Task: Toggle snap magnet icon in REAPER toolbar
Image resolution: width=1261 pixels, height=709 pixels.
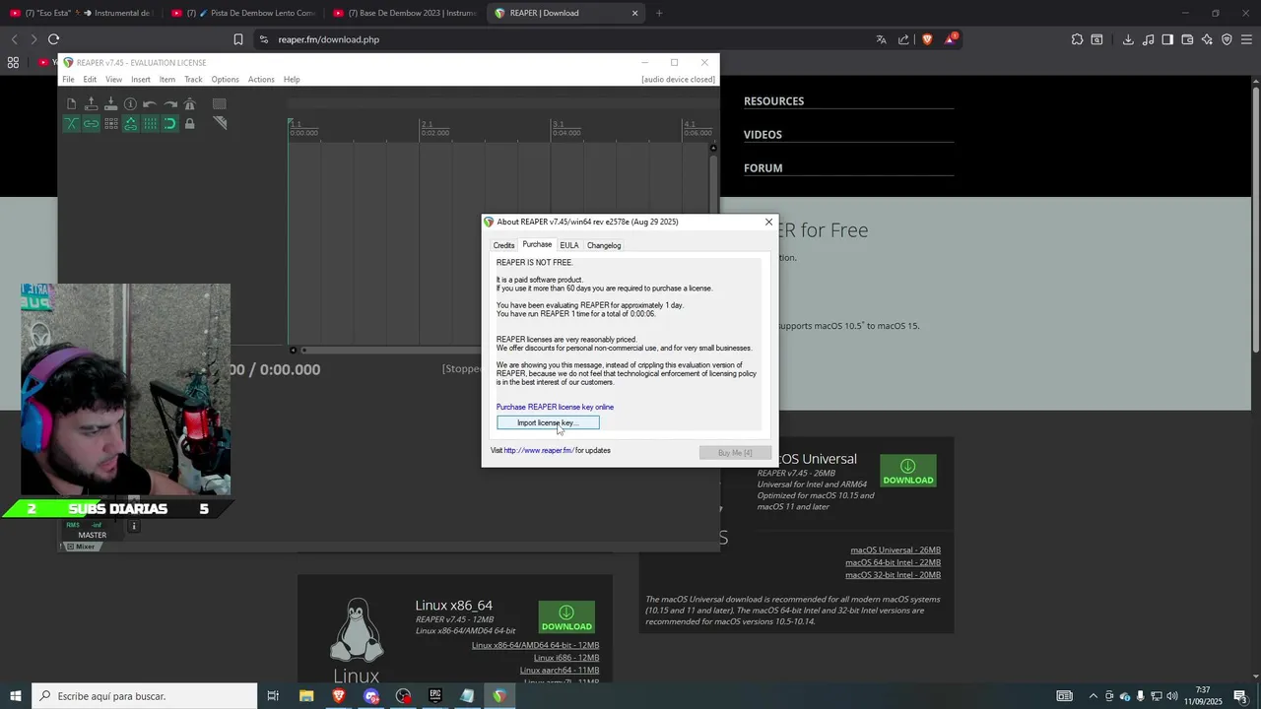Action: tap(169, 123)
